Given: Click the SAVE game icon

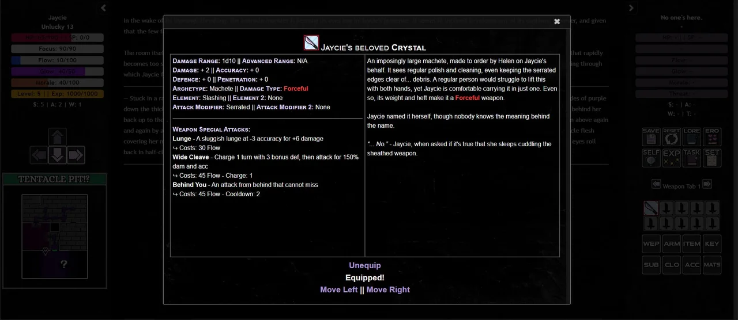Looking at the screenshot, I should [651, 137].
